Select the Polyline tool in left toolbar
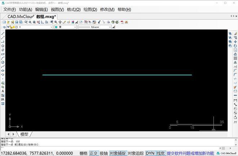 3,42
